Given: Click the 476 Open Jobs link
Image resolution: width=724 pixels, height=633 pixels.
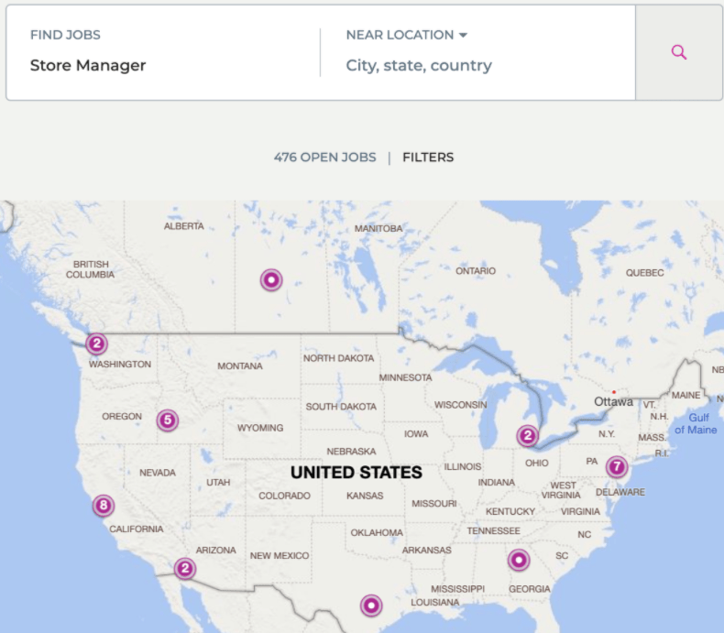Looking at the screenshot, I should pos(324,157).
